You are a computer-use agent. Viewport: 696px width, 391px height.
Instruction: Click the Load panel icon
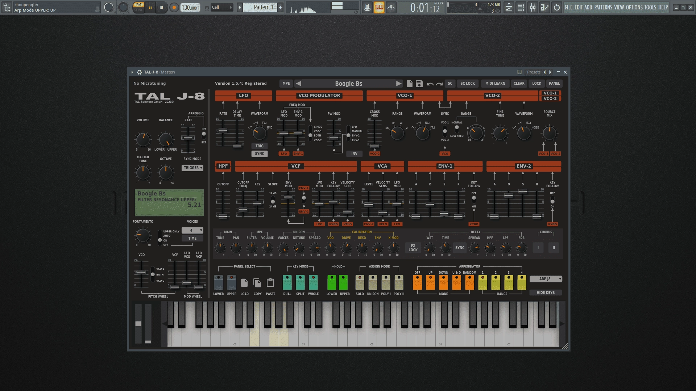click(x=244, y=282)
